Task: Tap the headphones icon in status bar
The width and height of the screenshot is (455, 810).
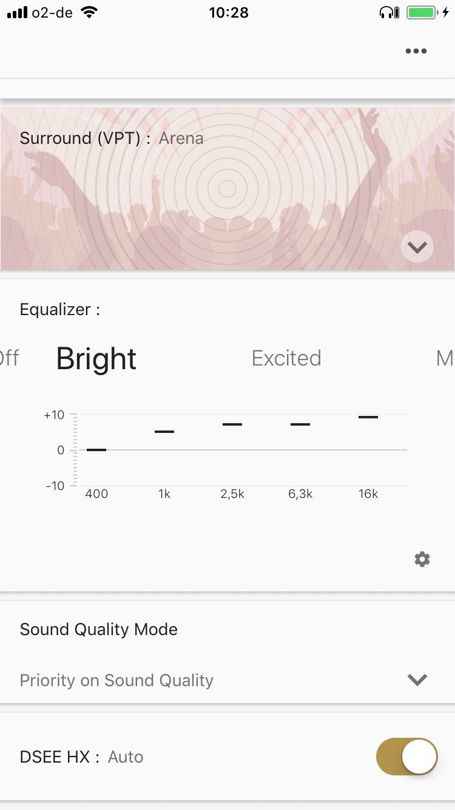Action: click(x=388, y=12)
